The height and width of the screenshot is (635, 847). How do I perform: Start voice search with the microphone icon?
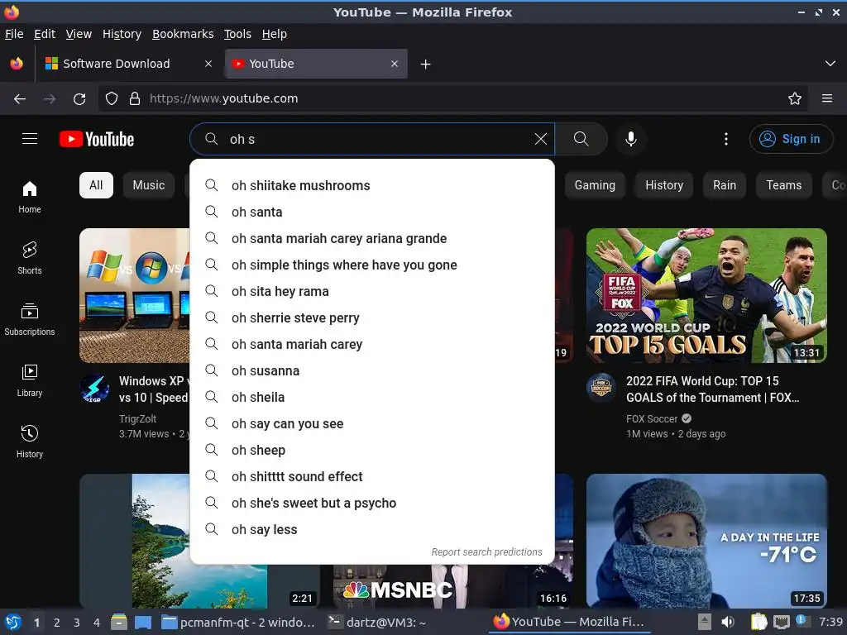(x=630, y=139)
